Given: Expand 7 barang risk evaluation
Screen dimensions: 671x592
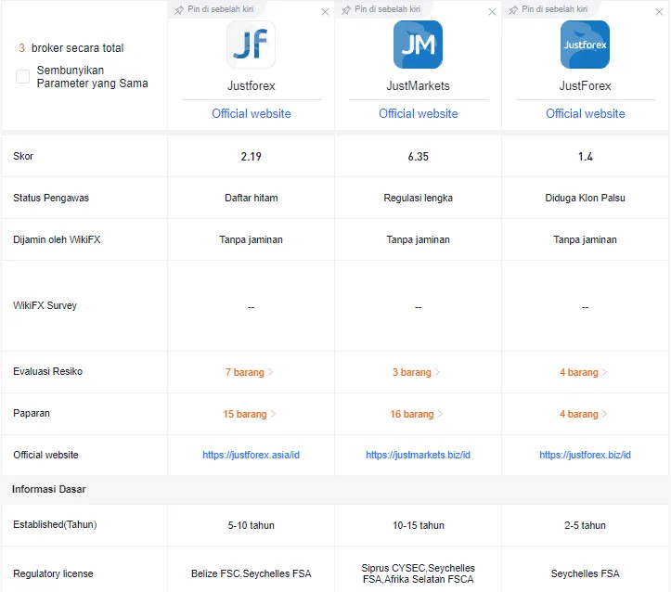Looking at the screenshot, I should pyautogui.click(x=249, y=372).
